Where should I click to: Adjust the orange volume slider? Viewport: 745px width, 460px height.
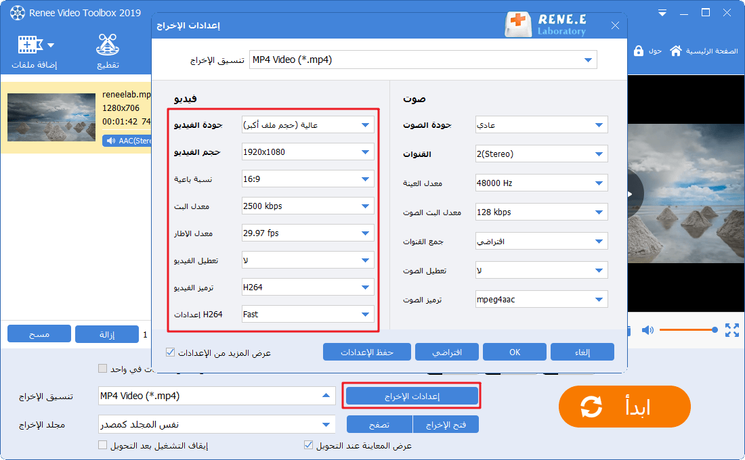coord(688,330)
